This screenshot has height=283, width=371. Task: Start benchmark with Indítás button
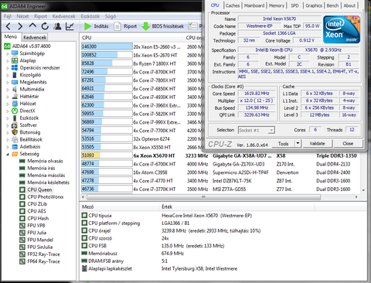pos(97,26)
